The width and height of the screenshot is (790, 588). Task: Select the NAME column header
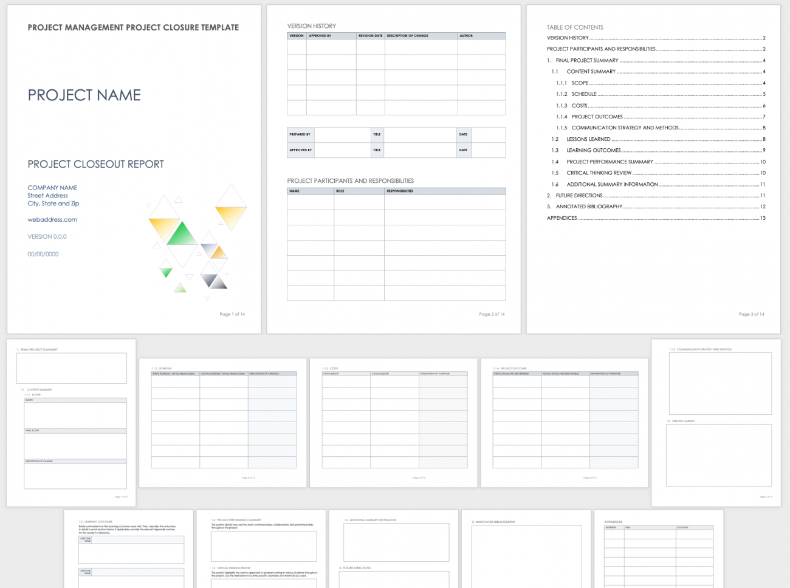click(311, 191)
